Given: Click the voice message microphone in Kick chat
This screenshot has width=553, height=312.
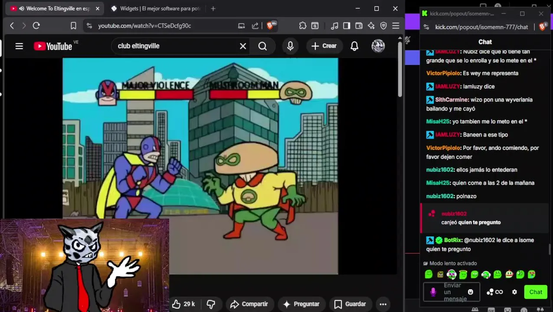Looking at the screenshot, I should [433, 292].
